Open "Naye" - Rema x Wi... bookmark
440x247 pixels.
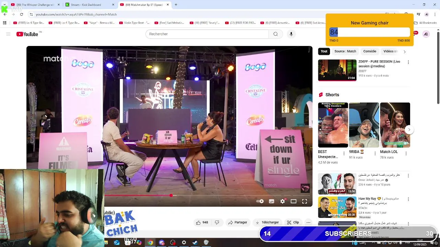99,23
